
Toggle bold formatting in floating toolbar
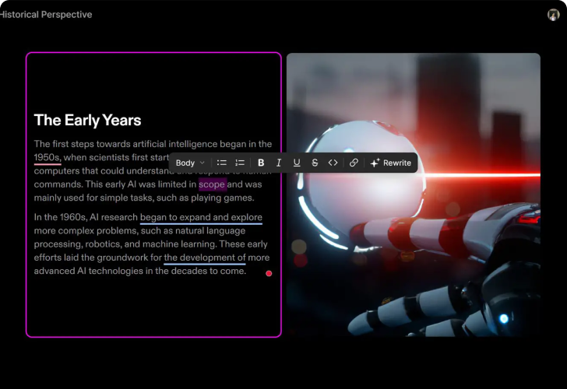261,163
